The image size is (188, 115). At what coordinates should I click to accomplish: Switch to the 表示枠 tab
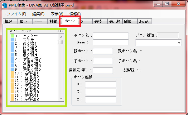(115, 21)
